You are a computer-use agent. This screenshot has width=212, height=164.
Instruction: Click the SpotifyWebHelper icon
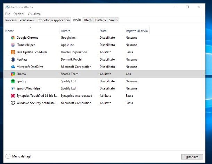[x=13, y=88]
